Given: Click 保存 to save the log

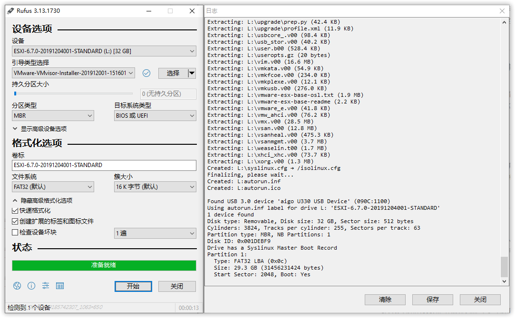Looking at the screenshot, I should click(433, 299).
